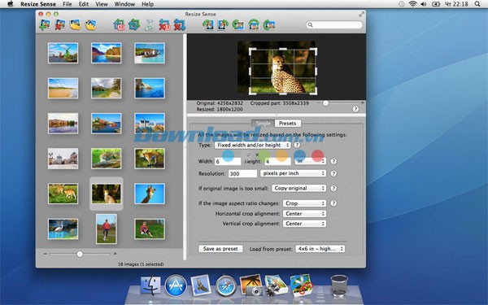Open iPhoto icon in the Dock
The width and height of the screenshot is (488, 305).
point(251,285)
